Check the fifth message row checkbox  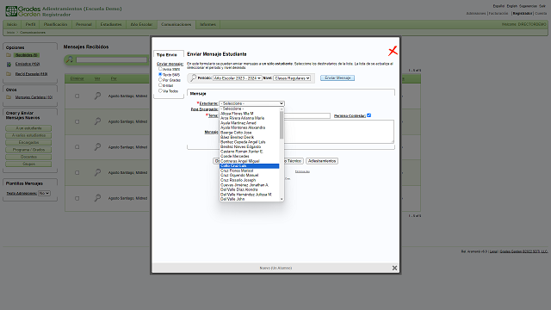[77, 198]
